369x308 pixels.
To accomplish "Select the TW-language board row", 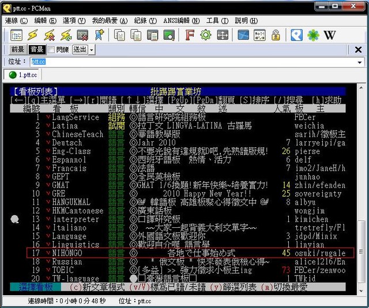I will point(178,279).
